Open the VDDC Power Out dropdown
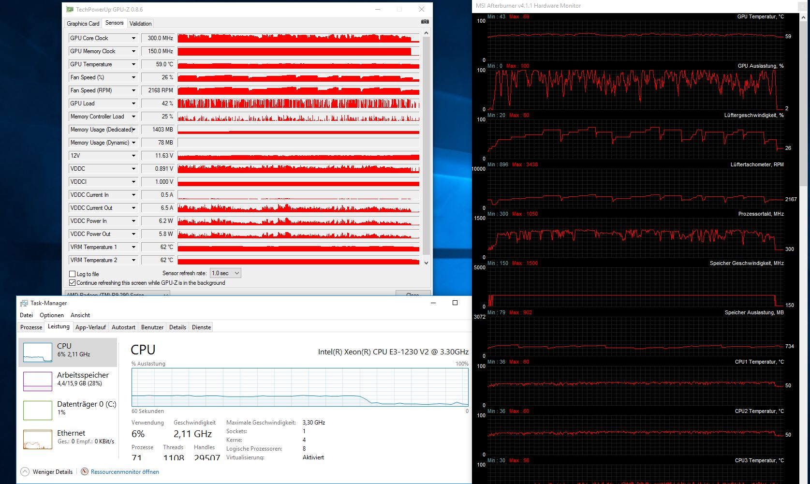 [x=133, y=234]
